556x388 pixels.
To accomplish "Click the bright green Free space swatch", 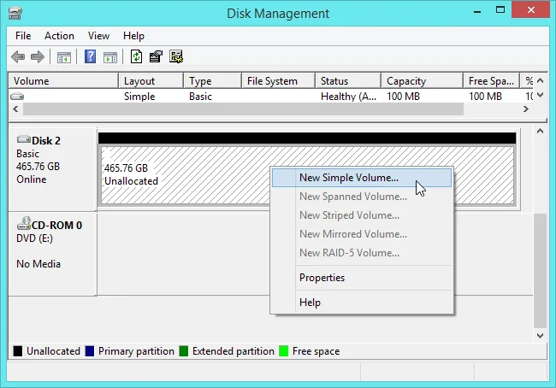I will point(284,351).
